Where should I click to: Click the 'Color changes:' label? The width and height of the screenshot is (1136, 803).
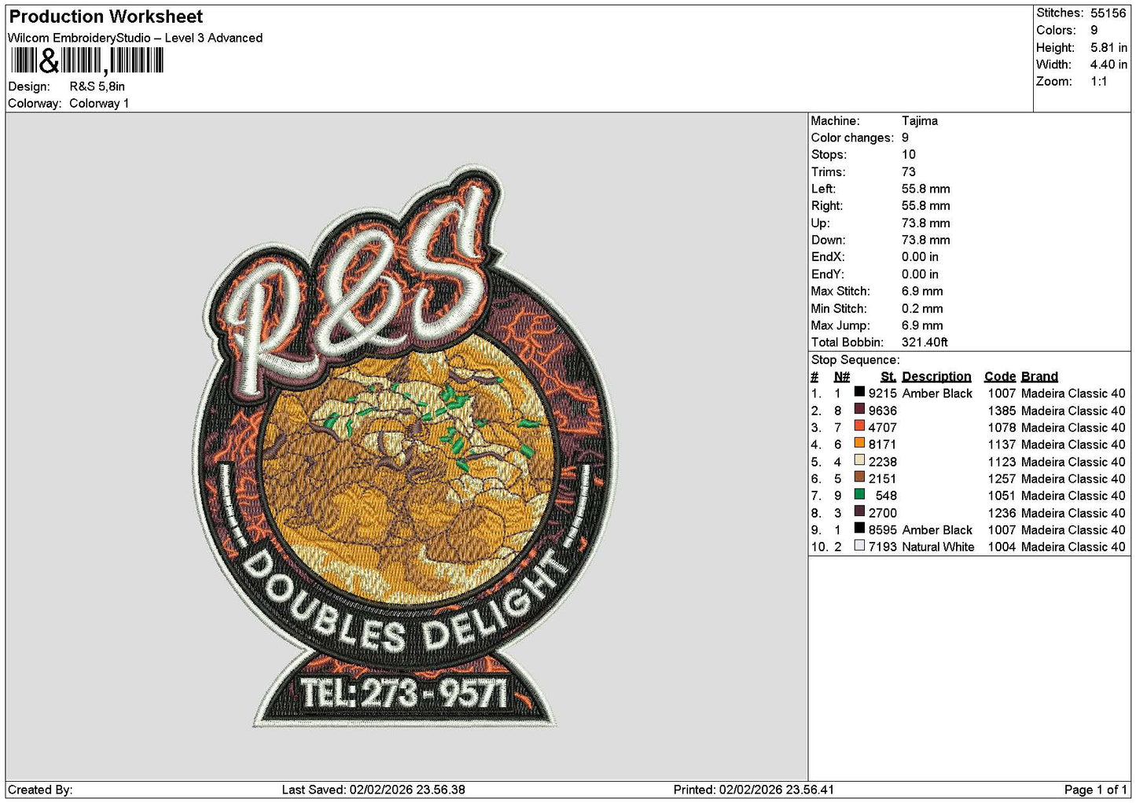(852, 138)
